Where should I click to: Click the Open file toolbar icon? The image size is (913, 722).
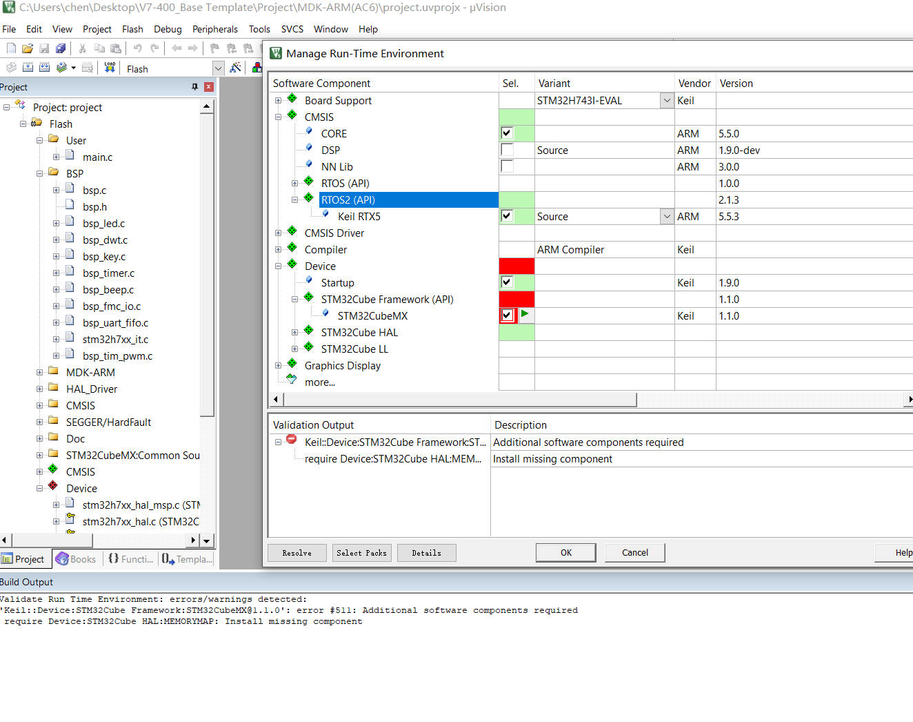(x=28, y=48)
